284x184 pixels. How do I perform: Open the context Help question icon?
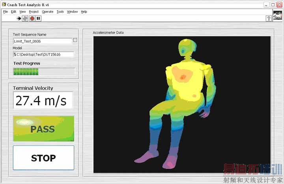(x=269, y=18)
